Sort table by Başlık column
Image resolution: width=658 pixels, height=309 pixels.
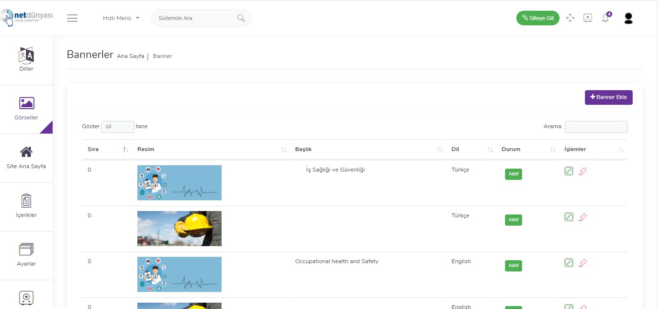tap(368, 149)
